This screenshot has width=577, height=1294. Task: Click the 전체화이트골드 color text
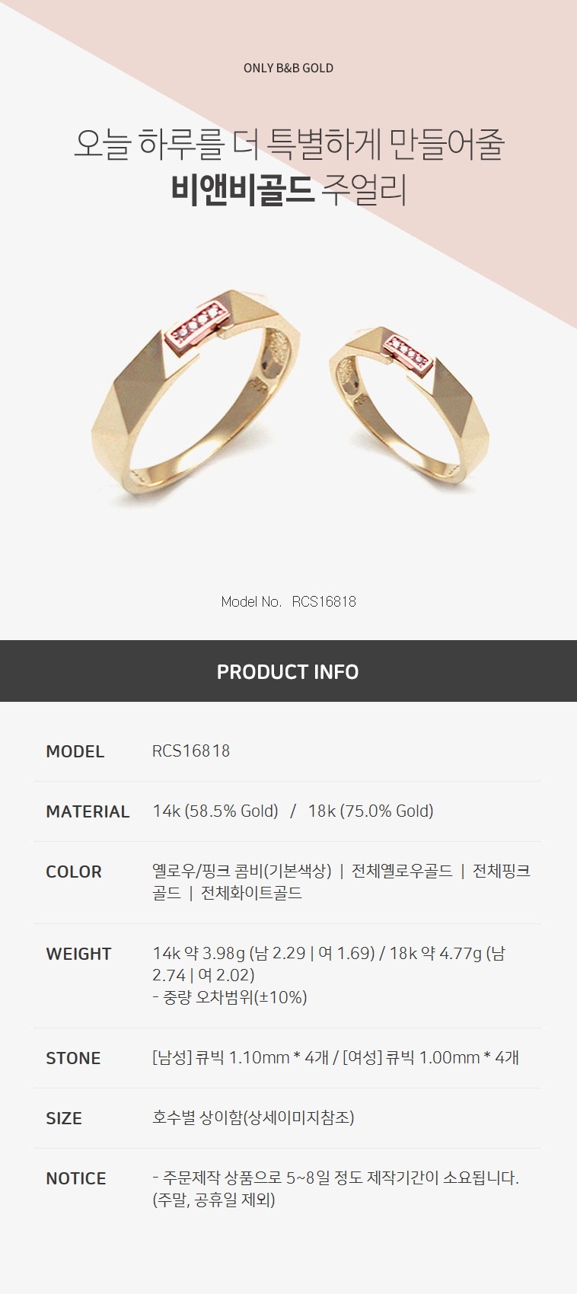[251, 893]
